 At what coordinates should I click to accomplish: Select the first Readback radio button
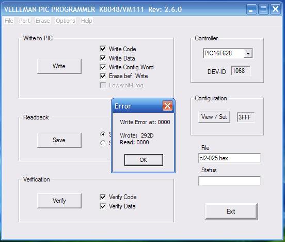pyautogui.click(x=103, y=134)
